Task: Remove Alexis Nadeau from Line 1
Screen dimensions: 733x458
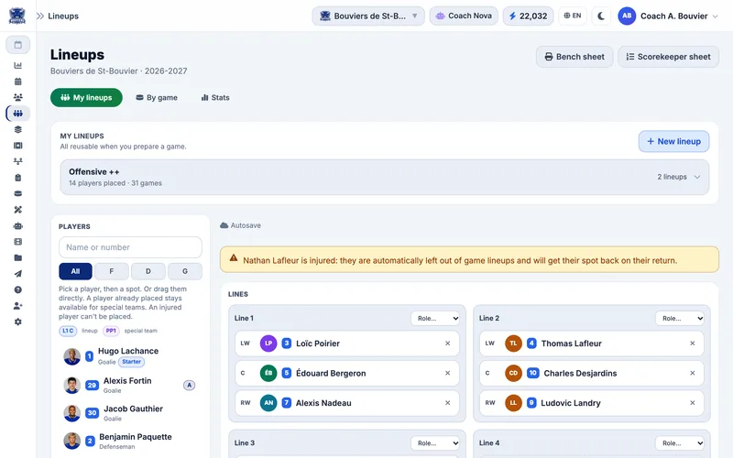Action: point(447,403)
